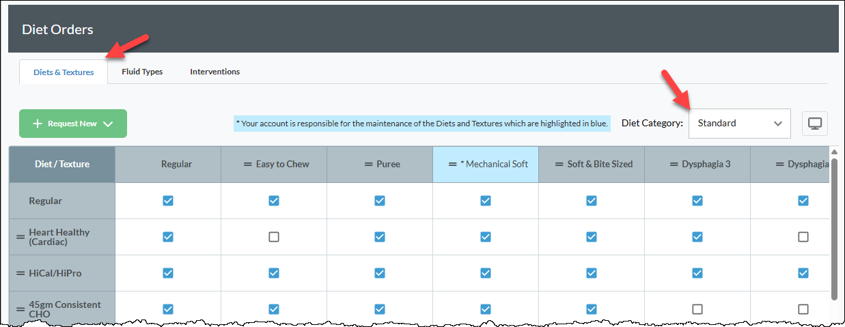
Task: Expand the Request New chevron arrow
Action: pos(107,124)
